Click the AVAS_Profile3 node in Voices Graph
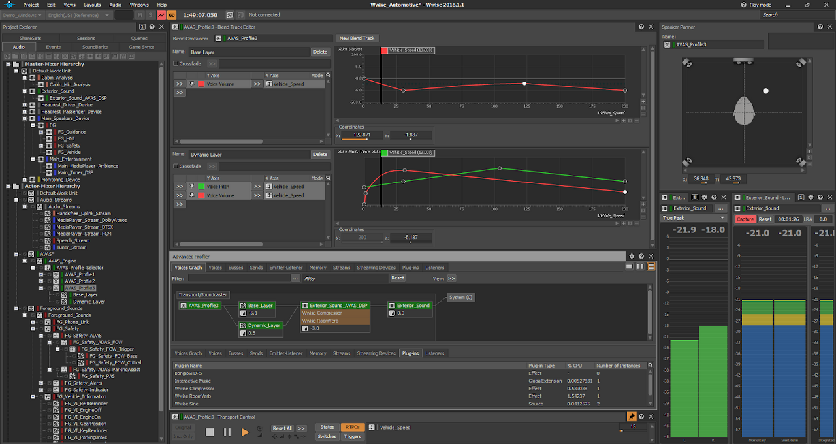 pyautogui.click(x=201, y=306)
